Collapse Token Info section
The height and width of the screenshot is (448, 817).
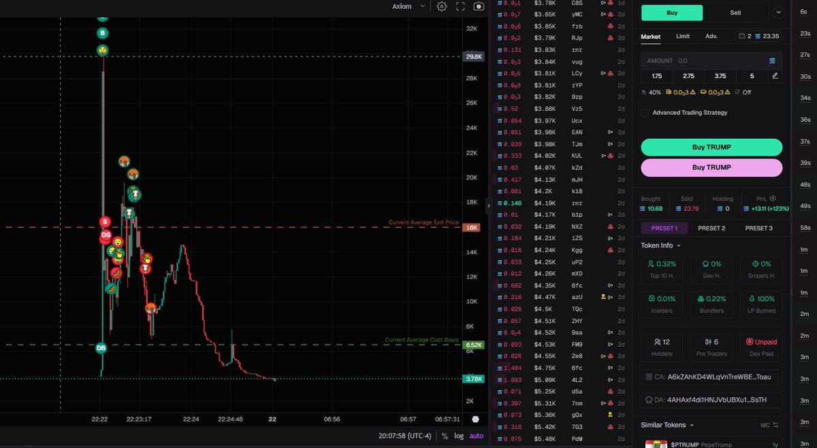[x=660, y=245]
